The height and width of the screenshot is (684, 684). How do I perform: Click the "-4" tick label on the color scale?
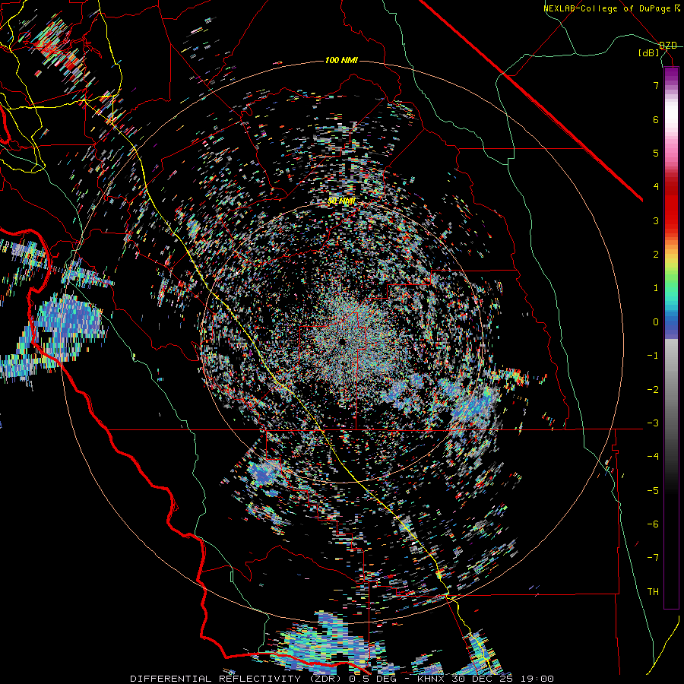[653, 457]
